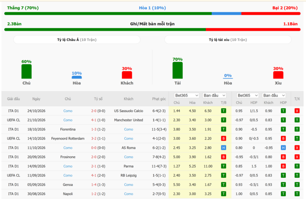Click green Tài 70% bar
The width and height of the screenshot is (306, 199).
click(x=177, y=70)
